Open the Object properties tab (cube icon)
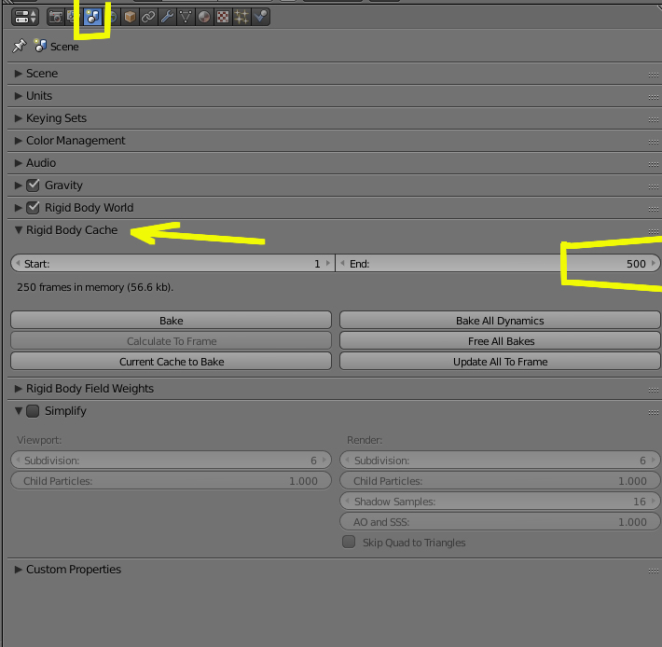Viewport: 662px width, 647px height. point(130,17)
